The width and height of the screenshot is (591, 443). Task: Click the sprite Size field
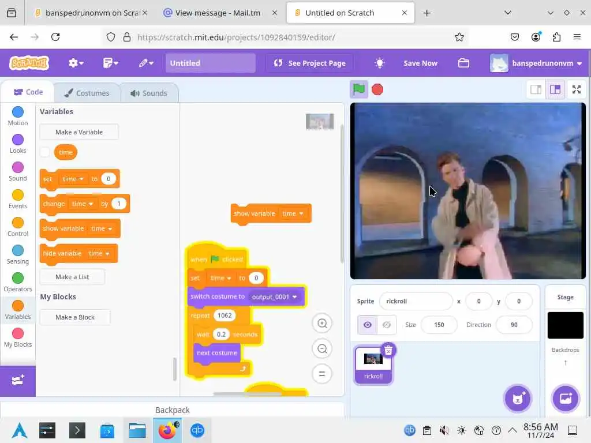(x=439, y=325)
